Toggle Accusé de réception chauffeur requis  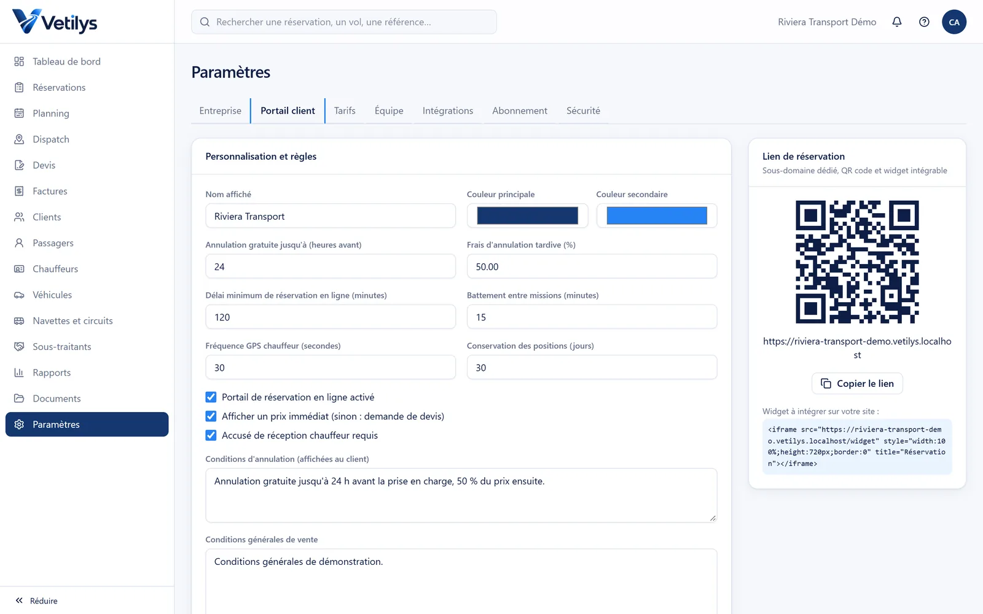[211, 435]
